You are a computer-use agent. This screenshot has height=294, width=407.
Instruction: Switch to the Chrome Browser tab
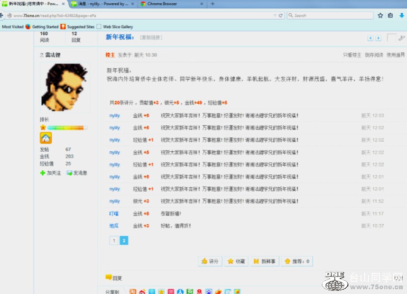click(x=172, y=4)
